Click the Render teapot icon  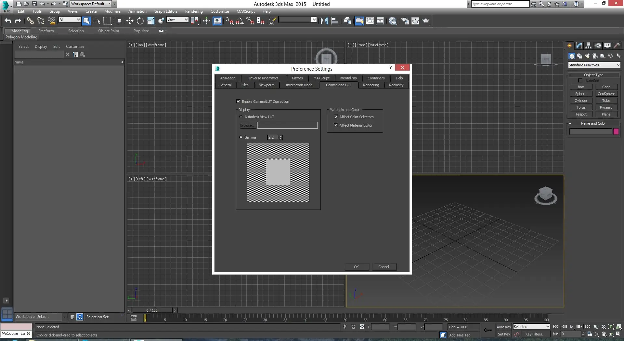tap(426, 21)
